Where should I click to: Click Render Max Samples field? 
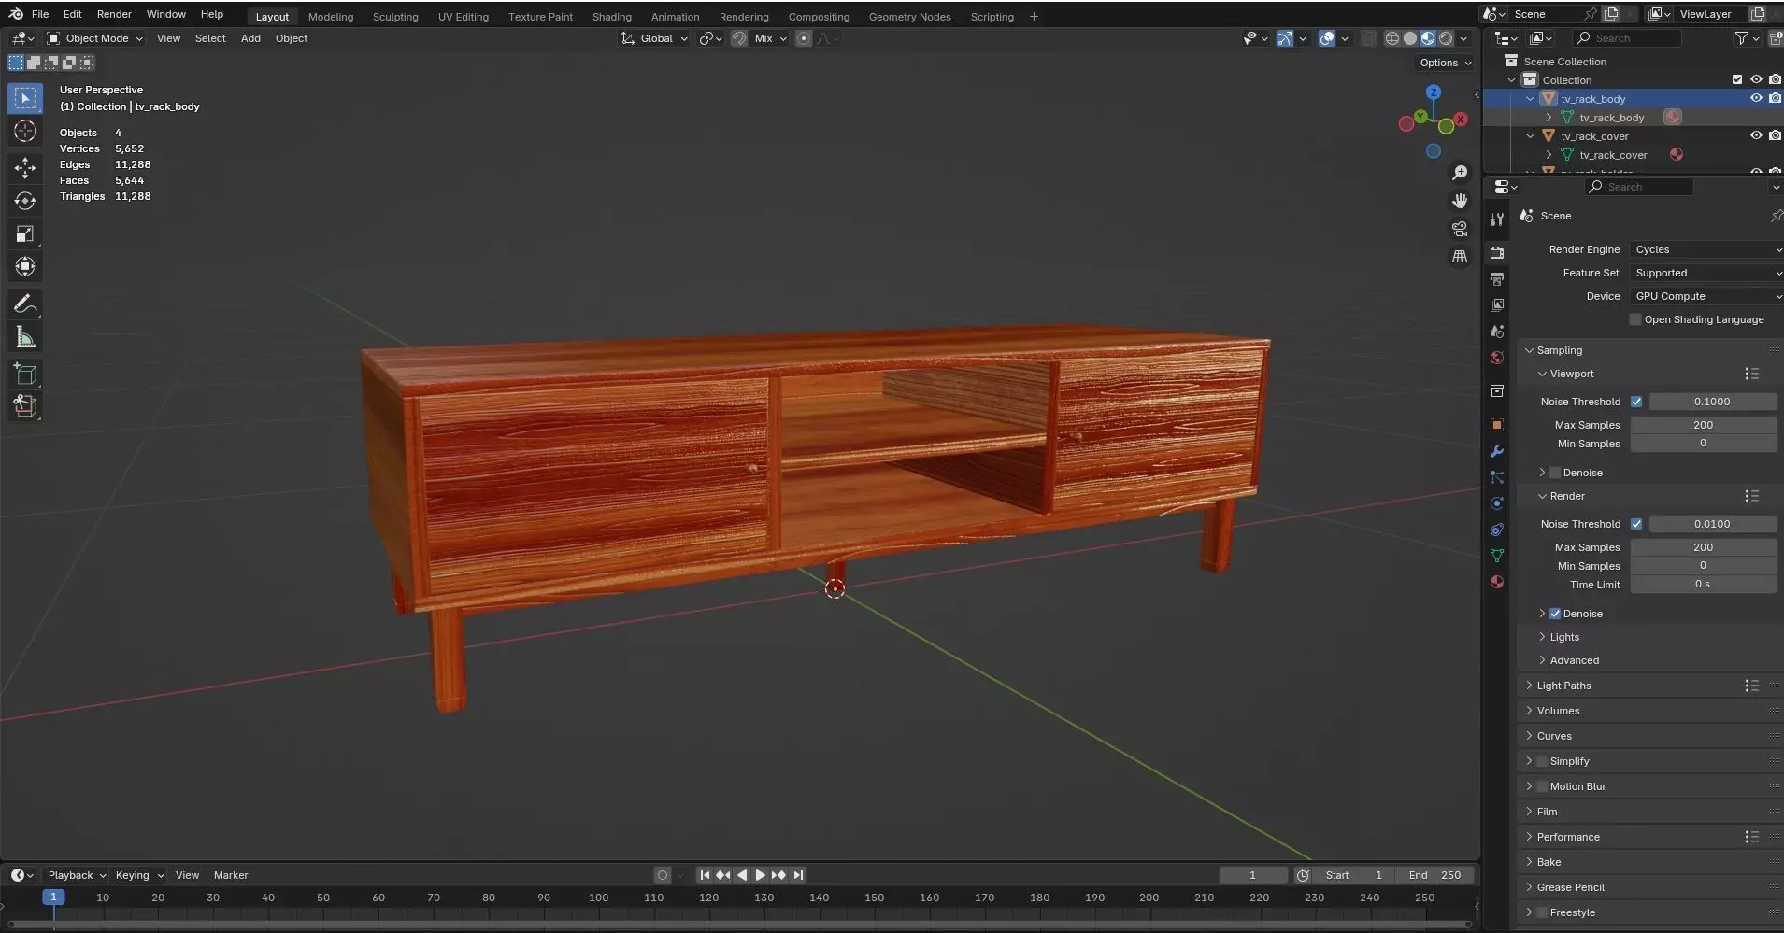tap(1703, 547)
